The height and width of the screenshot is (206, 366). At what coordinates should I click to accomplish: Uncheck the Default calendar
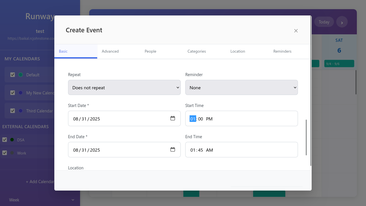(13, 74)
